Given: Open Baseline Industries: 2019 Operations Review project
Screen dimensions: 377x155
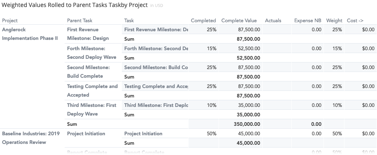Looking at the screenshot, I should [x=31, y=138].
